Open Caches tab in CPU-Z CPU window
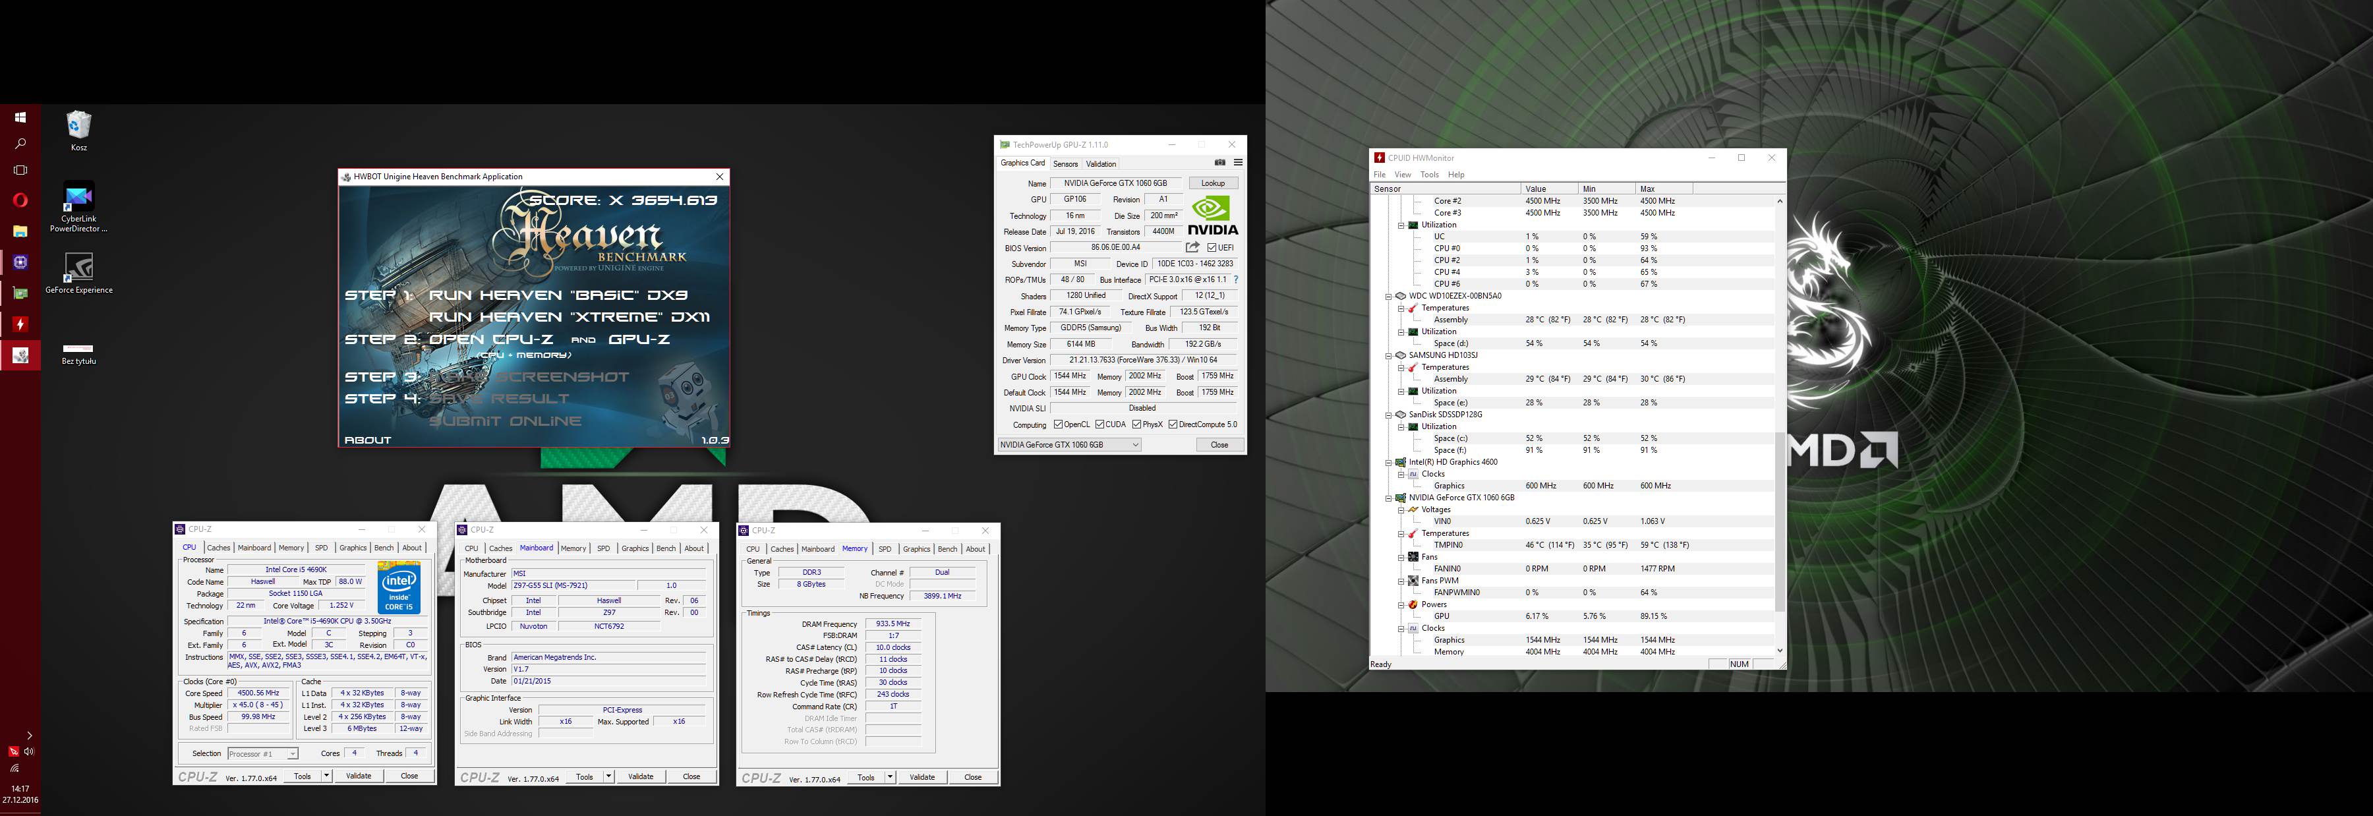Screen dimensions: 2373x816 point(218,547)
